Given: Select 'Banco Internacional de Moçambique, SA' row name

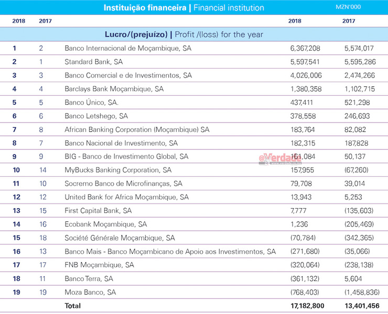Looking at the screenshot, I should tap(128, 48).
